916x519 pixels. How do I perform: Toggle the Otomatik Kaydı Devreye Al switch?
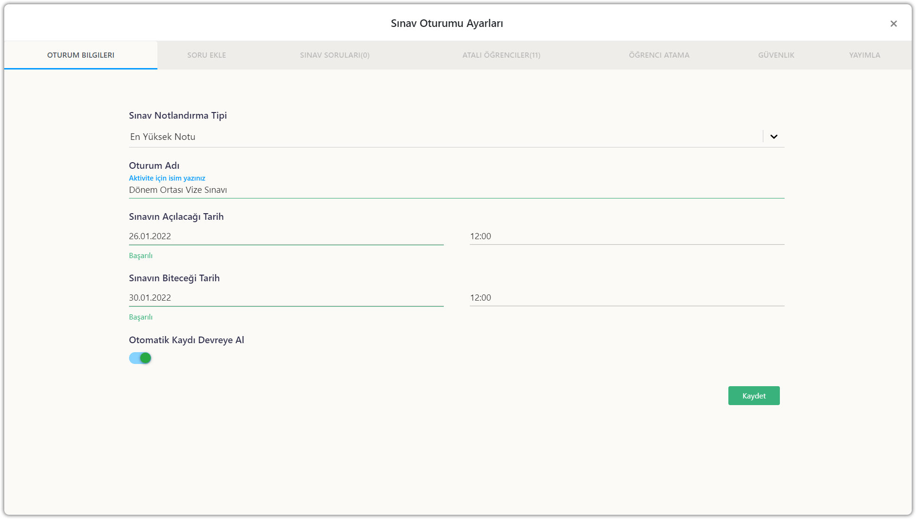pyautogui.click(x=140, y=358)
